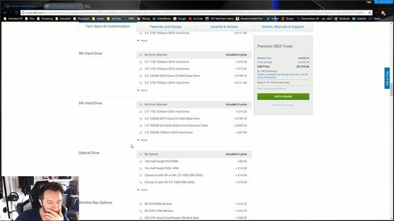Switch to the second browser tab
The image size is (394, 221).
pos(63,6)
